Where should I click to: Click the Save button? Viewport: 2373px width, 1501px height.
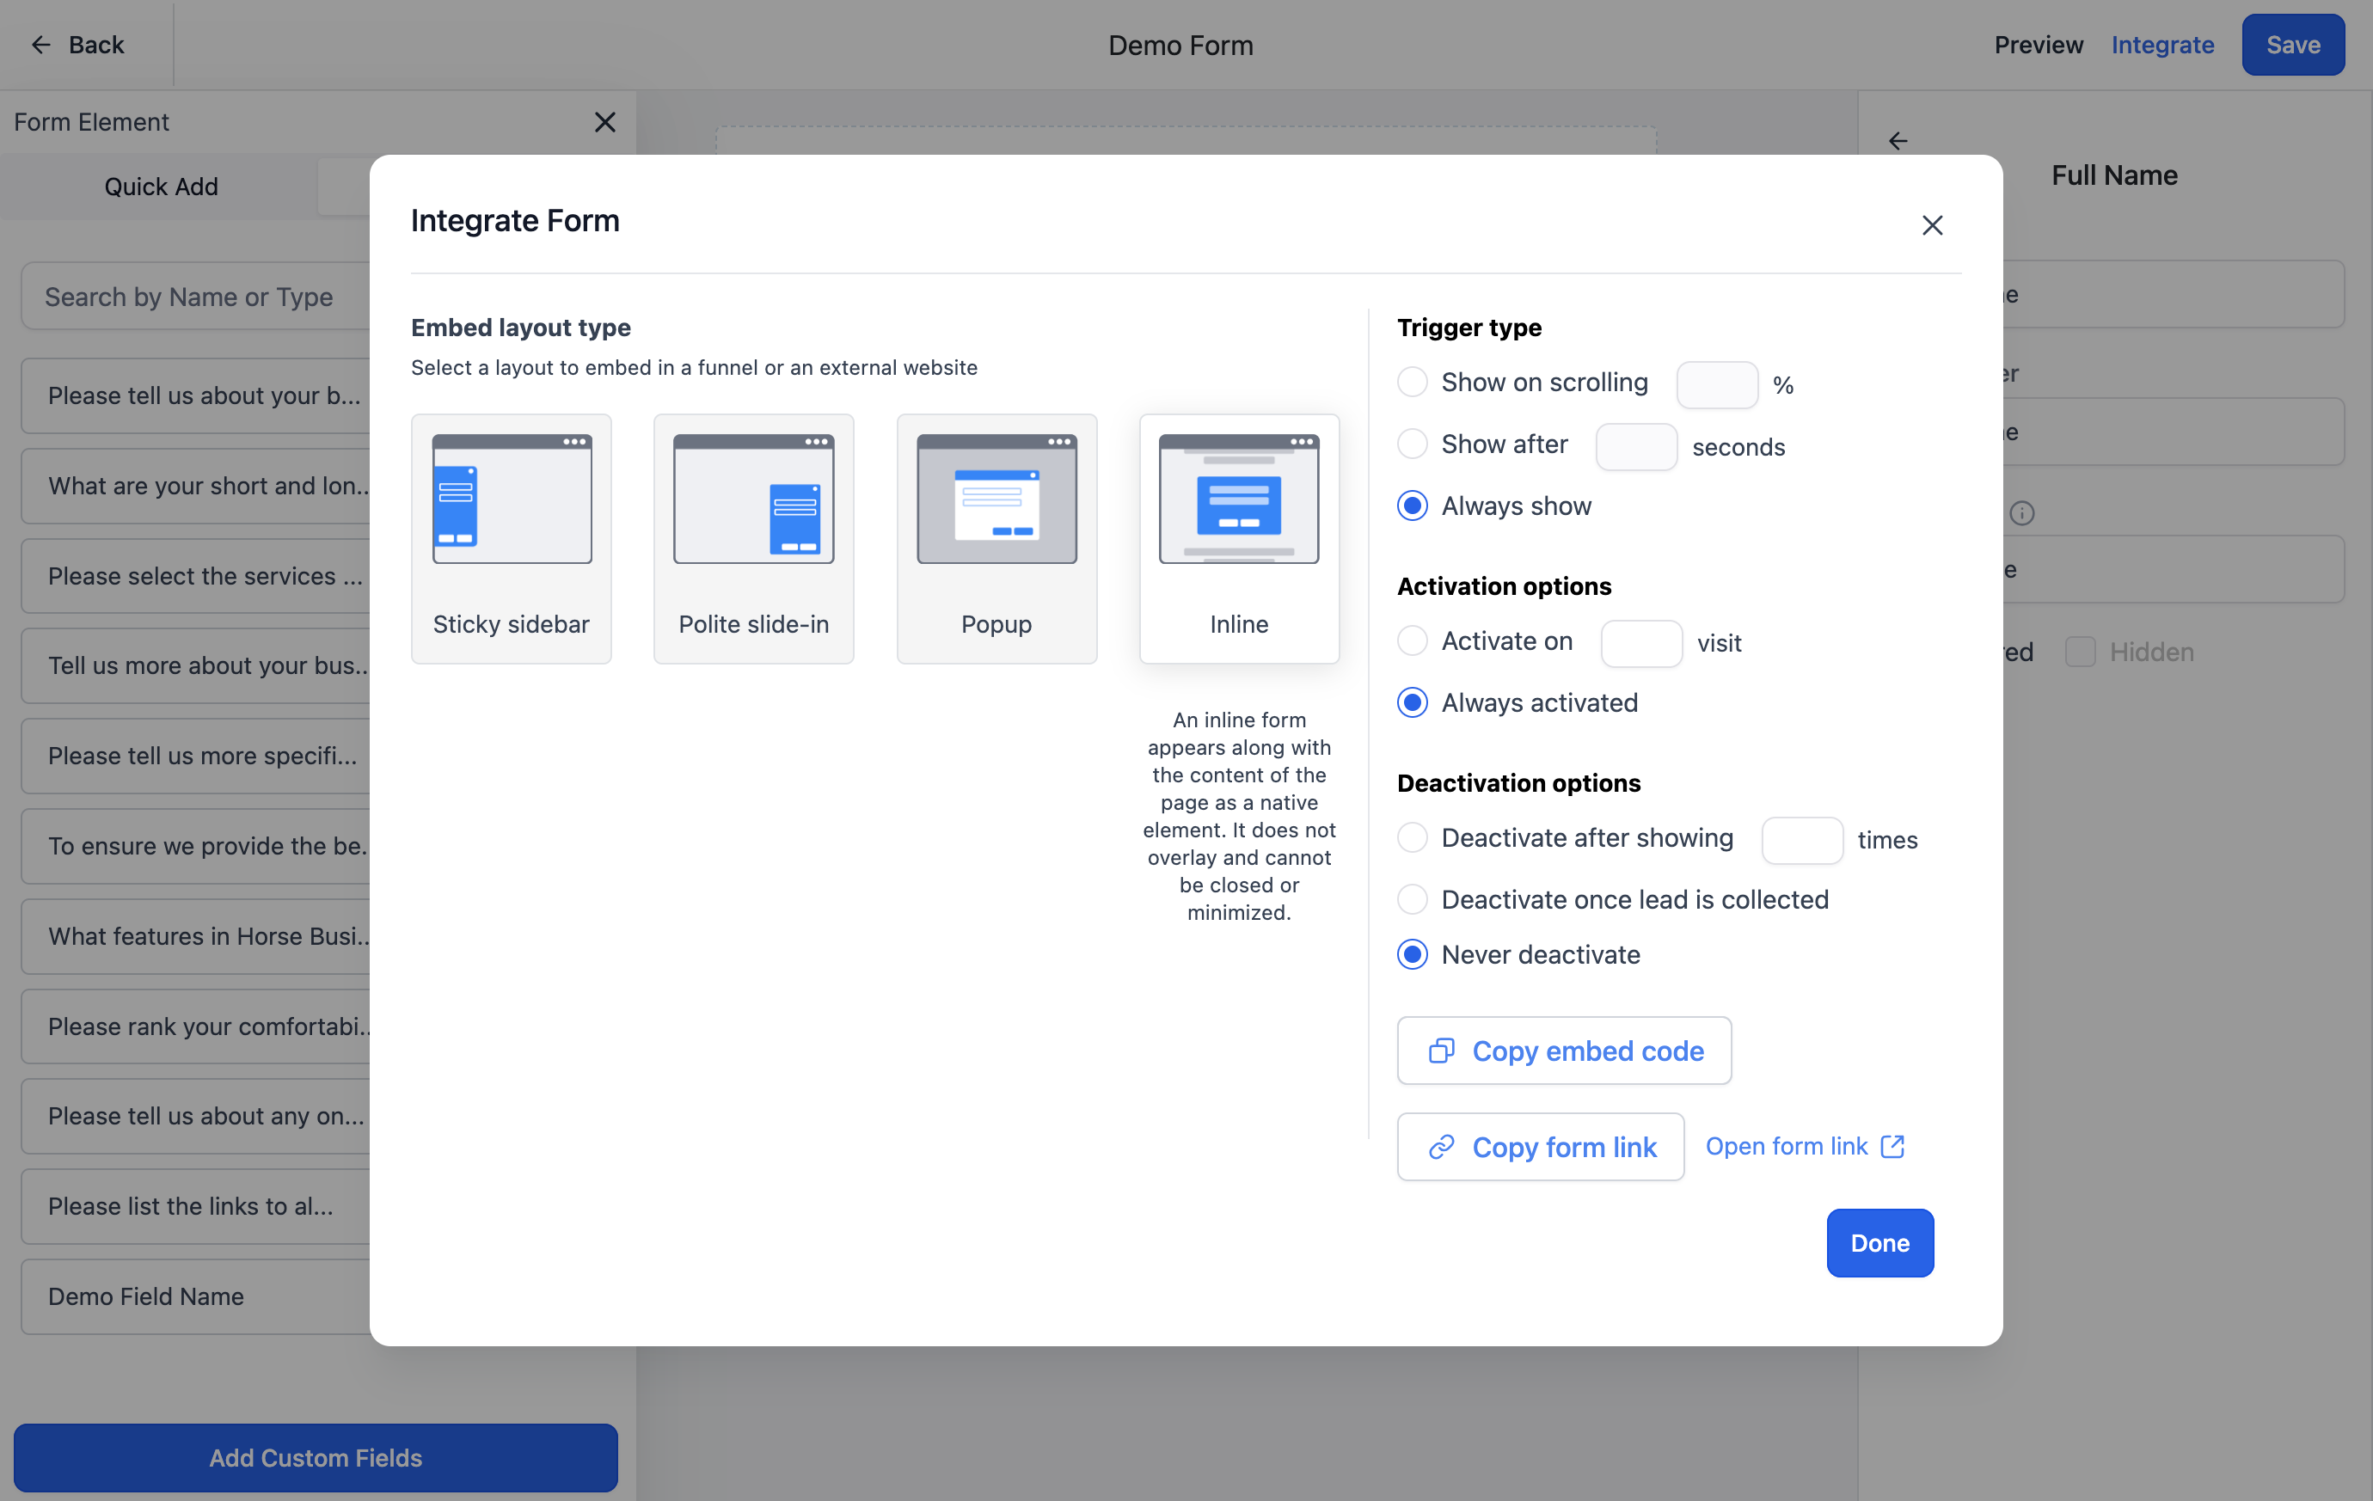point(2292,45)
